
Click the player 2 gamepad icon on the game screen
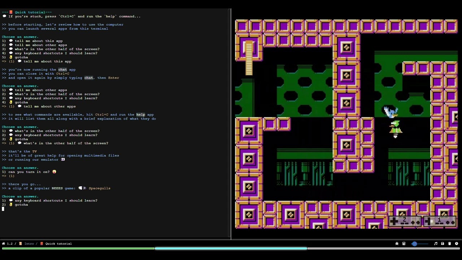tap(406, 221)
